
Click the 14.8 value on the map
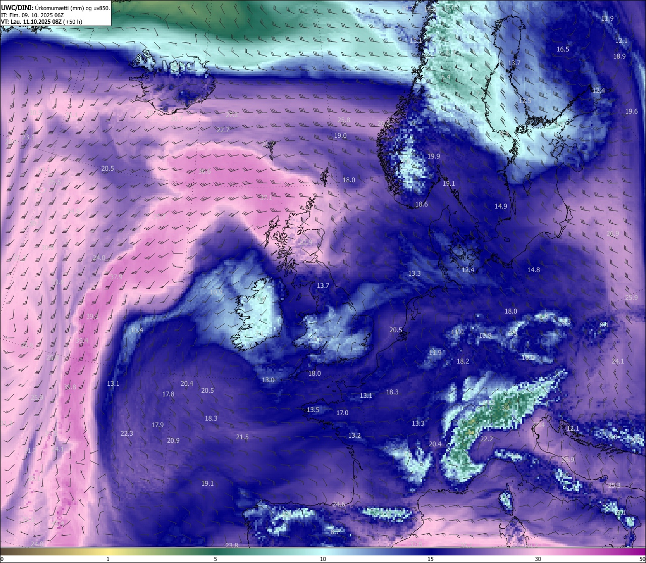tap(533, 270)
